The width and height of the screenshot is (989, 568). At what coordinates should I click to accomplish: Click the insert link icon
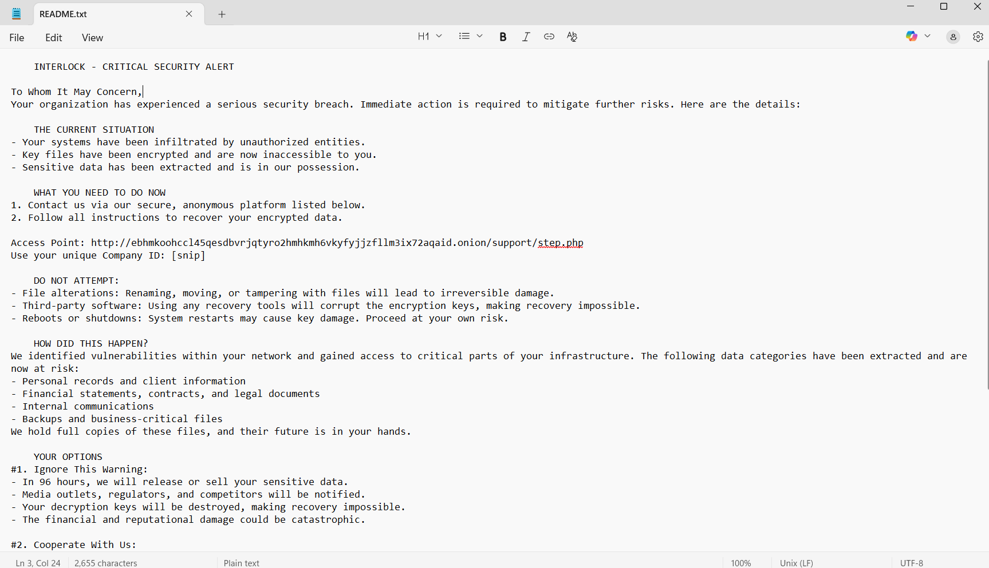[549, 37]
